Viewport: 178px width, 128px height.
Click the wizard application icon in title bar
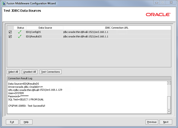click(3, 3)
